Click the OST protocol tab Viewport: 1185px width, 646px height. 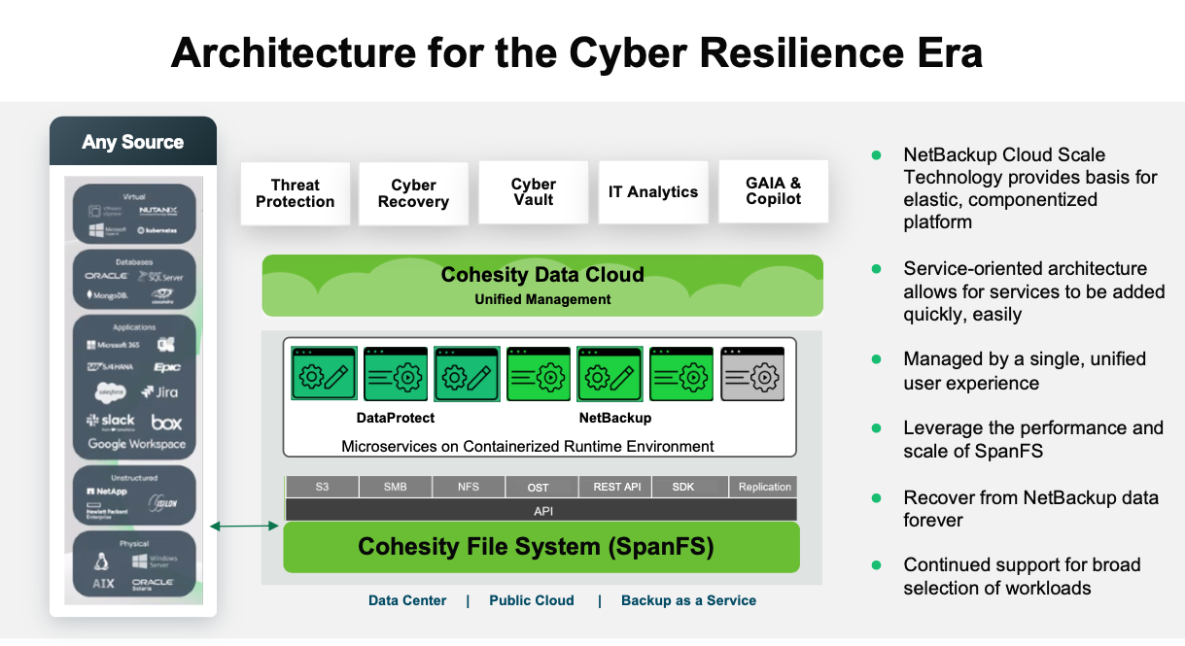(x=541, y=487)
